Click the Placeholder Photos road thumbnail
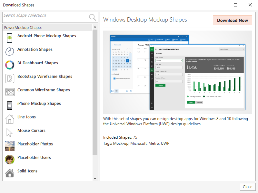258x193 pixels. tap(10, 146)
